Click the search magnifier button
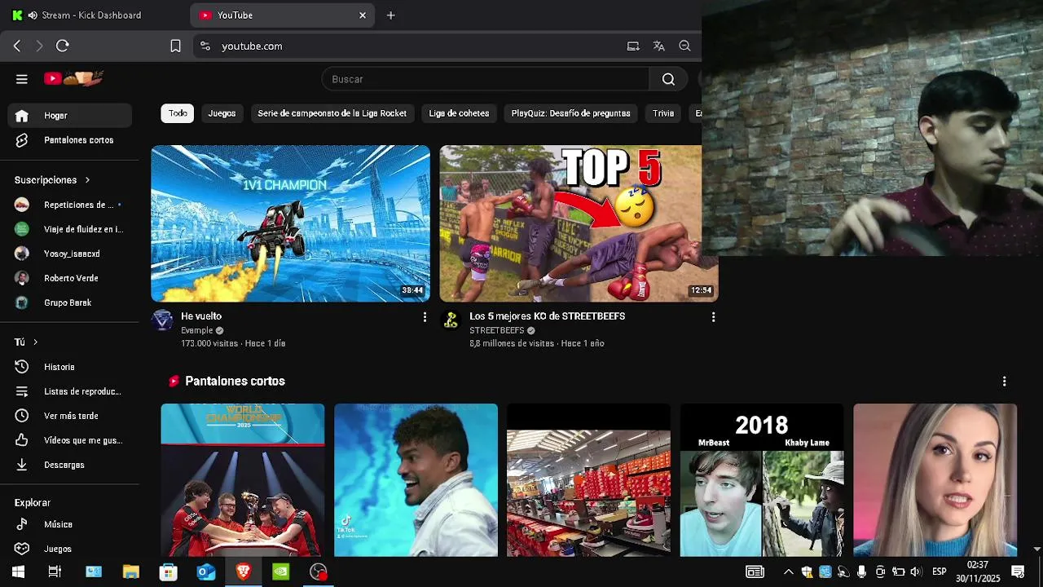This screenshot has height=587, width=1043. 668,79
